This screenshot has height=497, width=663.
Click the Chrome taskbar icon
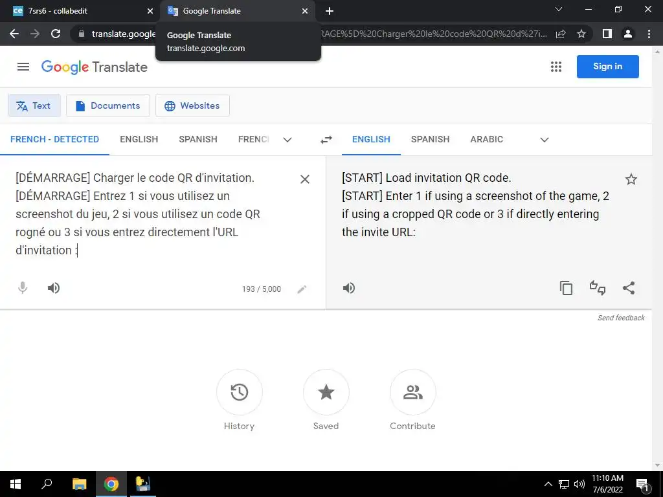click(x=111, y=484)
